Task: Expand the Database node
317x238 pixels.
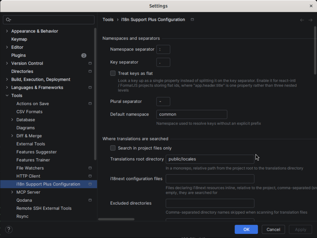Action: pyautogui.click(x=12, y=120)
